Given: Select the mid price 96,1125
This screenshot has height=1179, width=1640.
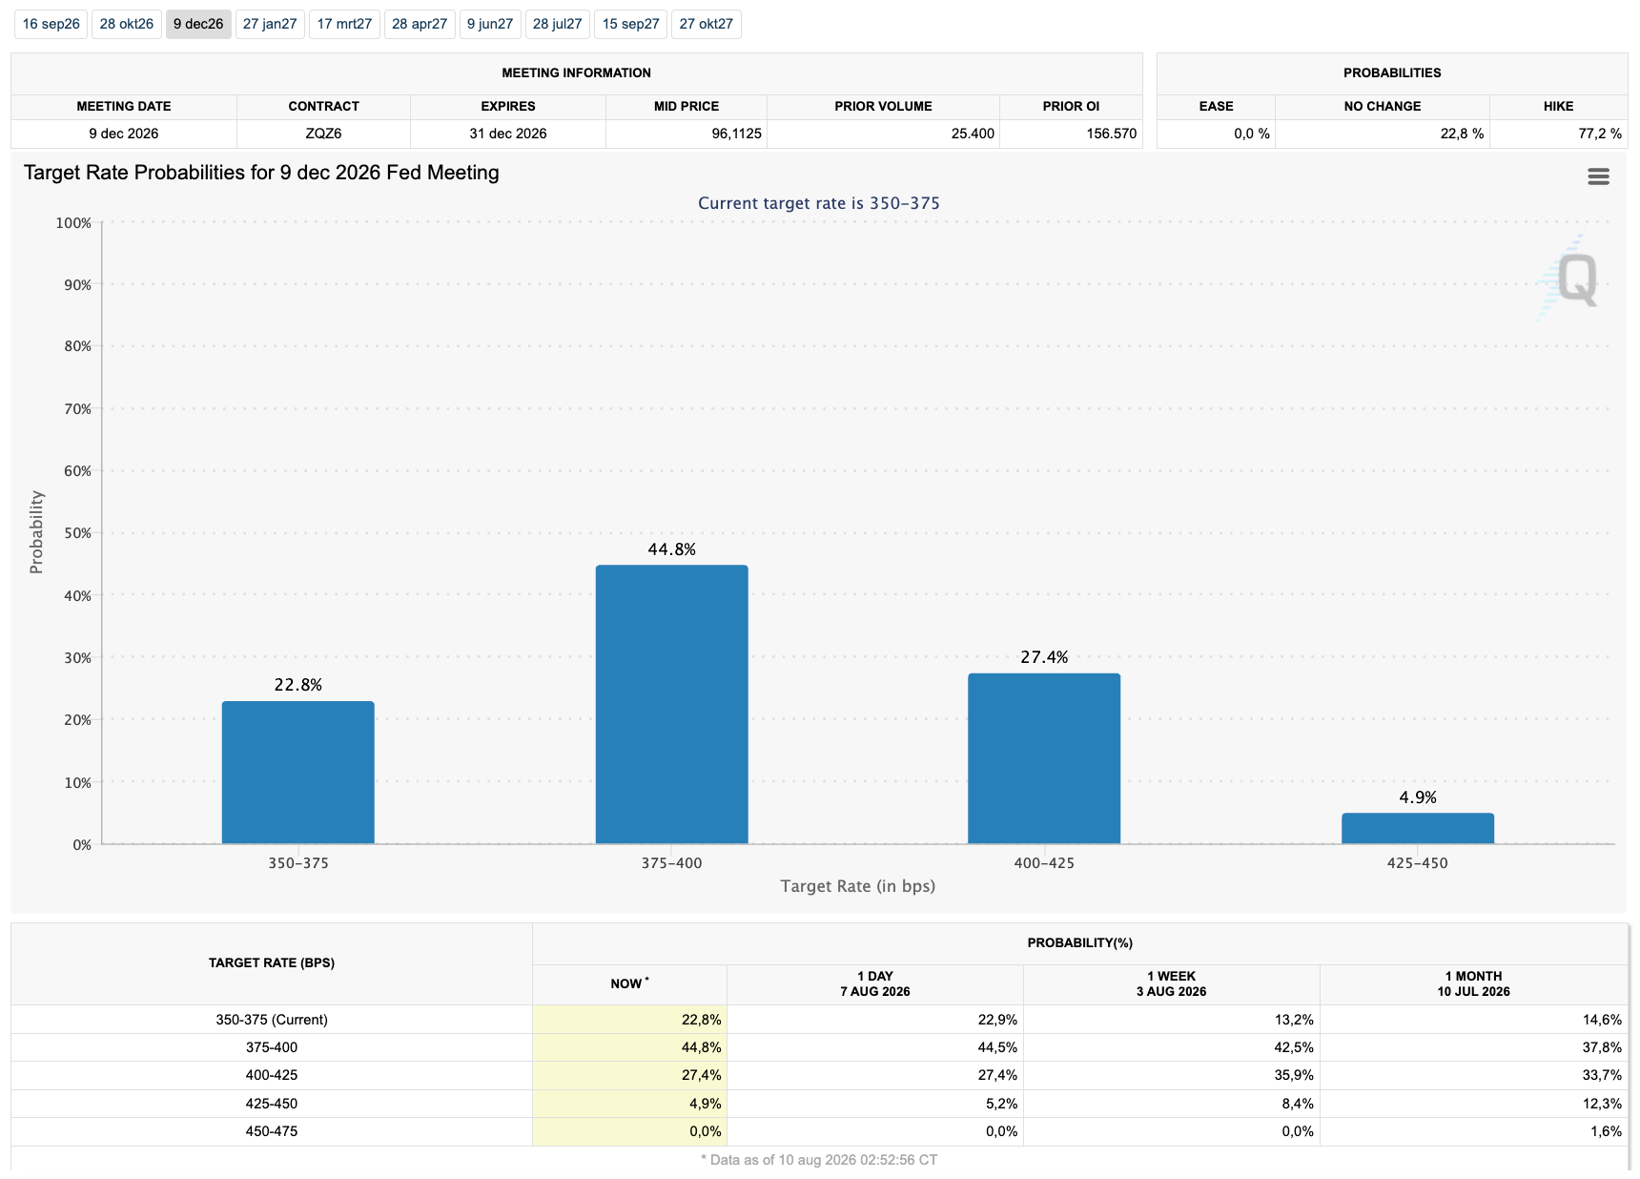Looking at the screenshot, I should [x=737, y=134].
